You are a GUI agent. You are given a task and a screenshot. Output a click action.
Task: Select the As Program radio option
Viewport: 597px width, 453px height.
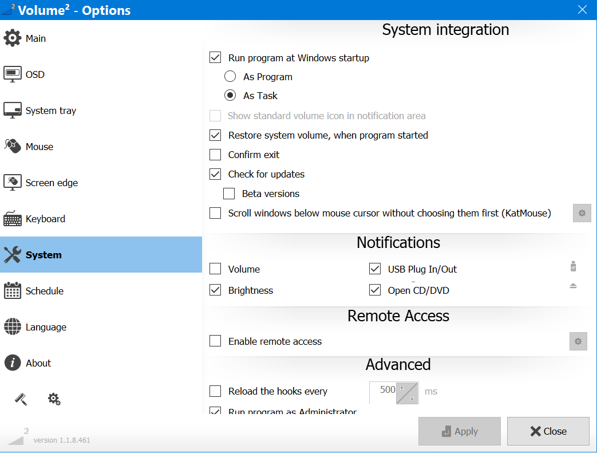point(230,77)
